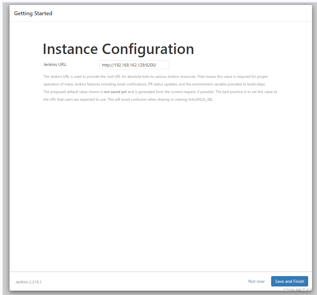Click the Jenkins 2.319.1 version text
Image resolution: width=317 pixels, height=295 pixels.
[28, 282]
